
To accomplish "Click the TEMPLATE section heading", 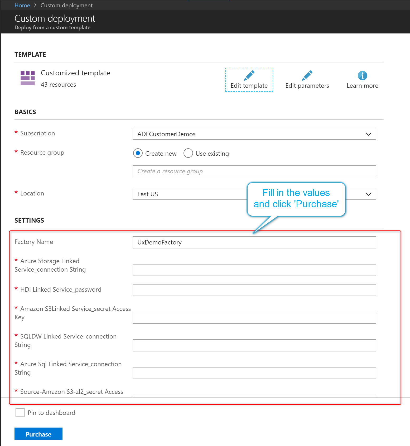I will (x=30, y=55).
